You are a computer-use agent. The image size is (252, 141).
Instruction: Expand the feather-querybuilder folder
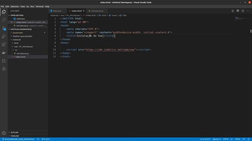[22, 36]
